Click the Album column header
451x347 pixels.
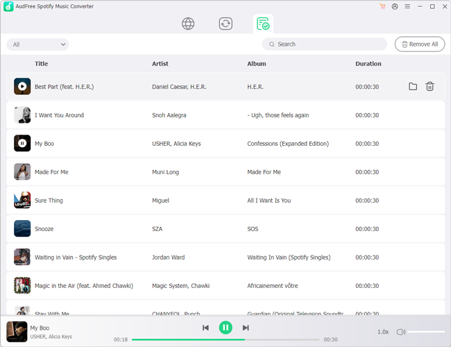pyautogui.click(x=257, y=64)
